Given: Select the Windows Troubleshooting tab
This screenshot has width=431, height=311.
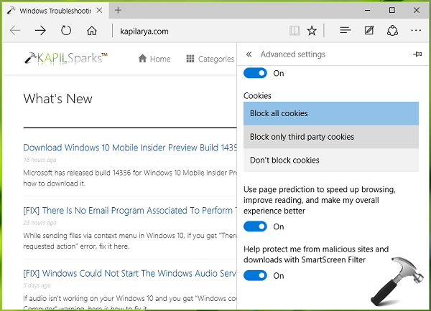Looking at the screenshot, I should (x=55, y=11).
